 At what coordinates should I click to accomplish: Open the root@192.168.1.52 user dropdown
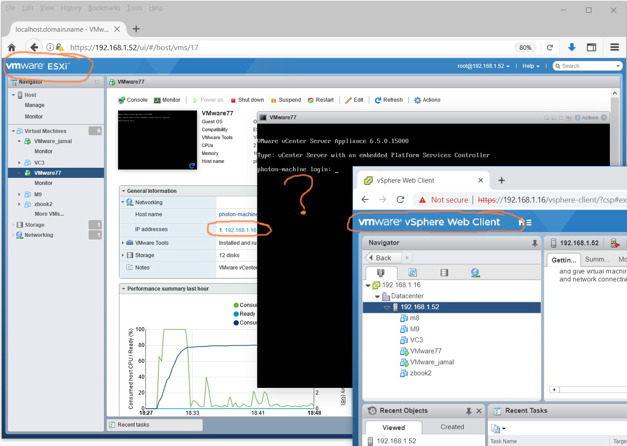coord(483,66)
